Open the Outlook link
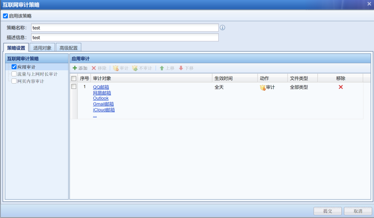Viewport: 374px width, 218px height. 101,98
